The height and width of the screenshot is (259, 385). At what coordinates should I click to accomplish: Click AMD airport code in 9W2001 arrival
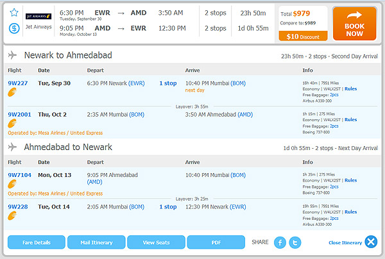coord(245,115)
